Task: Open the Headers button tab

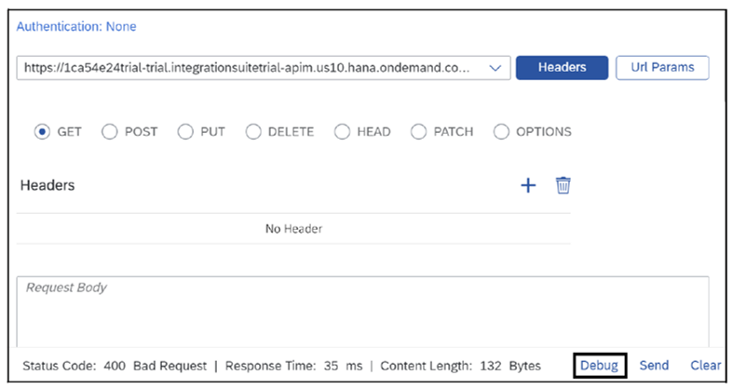Action: 562,68
